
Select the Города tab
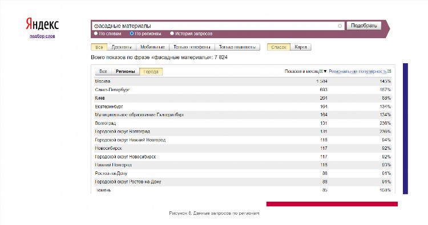click(x=151, y=72)
